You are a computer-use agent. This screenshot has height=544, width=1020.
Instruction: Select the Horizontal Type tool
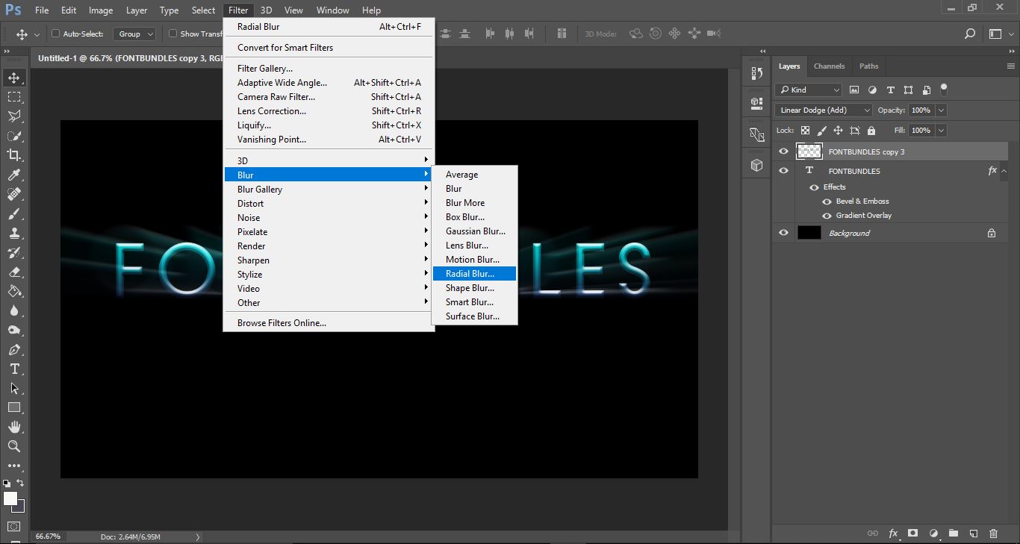point(13,369)
